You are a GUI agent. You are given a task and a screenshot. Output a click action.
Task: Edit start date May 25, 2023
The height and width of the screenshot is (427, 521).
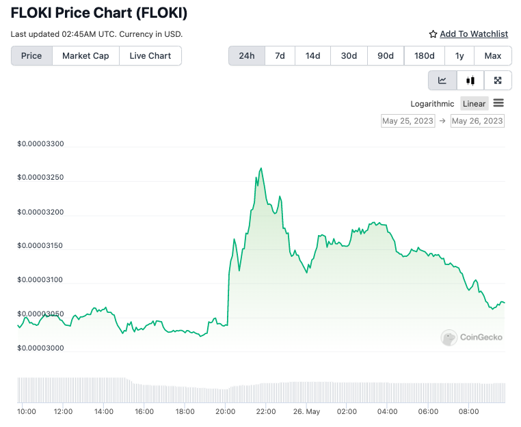[408, 121]
